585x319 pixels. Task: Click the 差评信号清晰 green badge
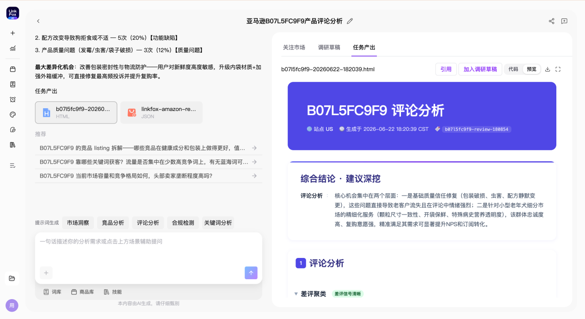pyautogui.click(x=348, y=294)
